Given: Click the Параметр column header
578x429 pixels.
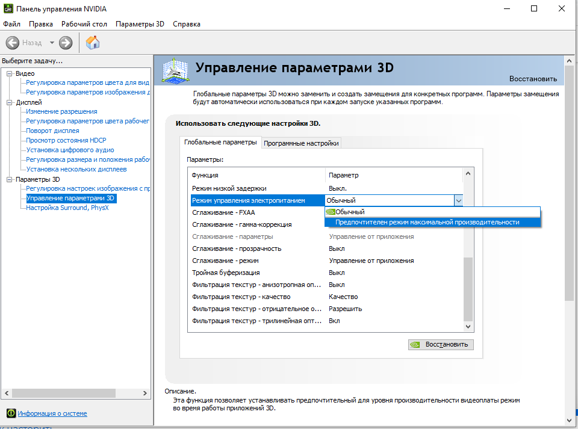Looking at the screenshot, I should [394, 175].
